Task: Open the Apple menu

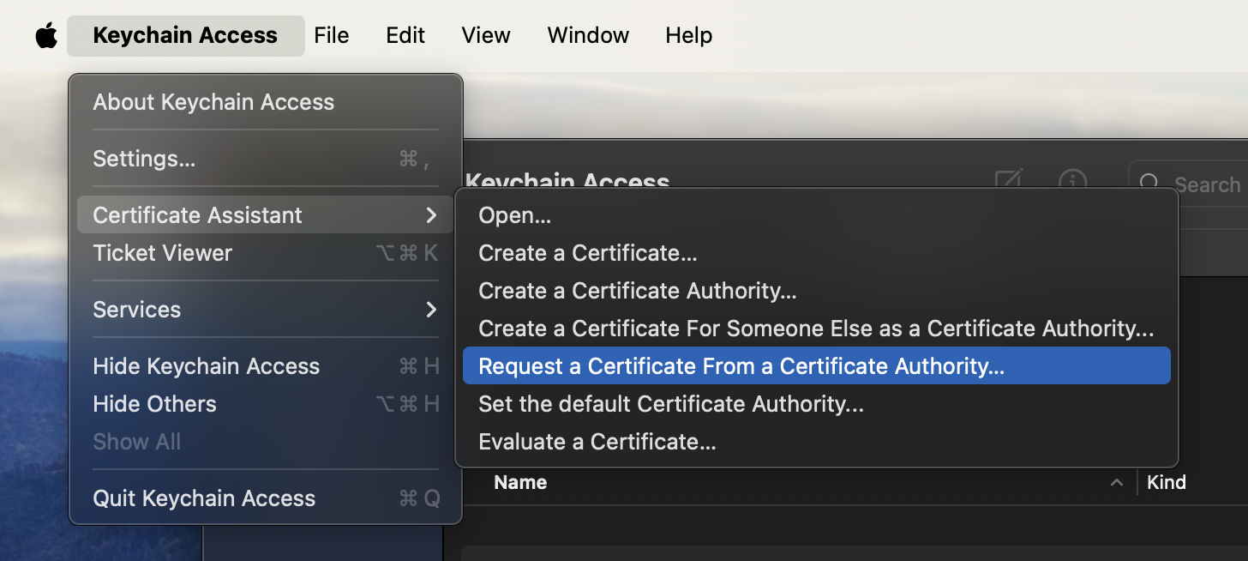Action: pyautogui.click(x=46, y=36)
